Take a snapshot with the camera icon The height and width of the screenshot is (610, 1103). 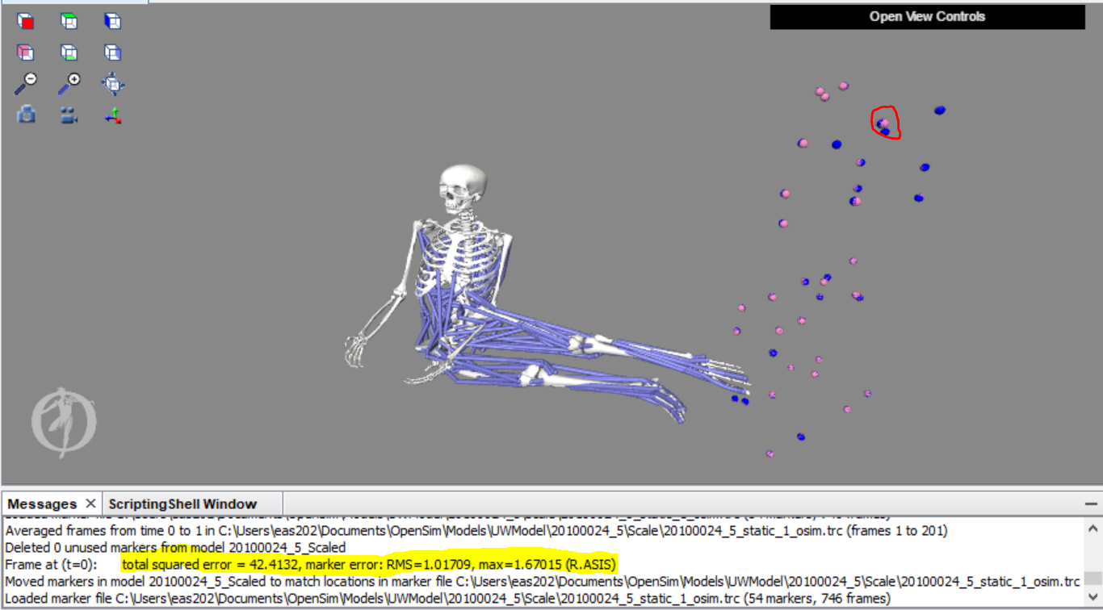tap(27, 115)
